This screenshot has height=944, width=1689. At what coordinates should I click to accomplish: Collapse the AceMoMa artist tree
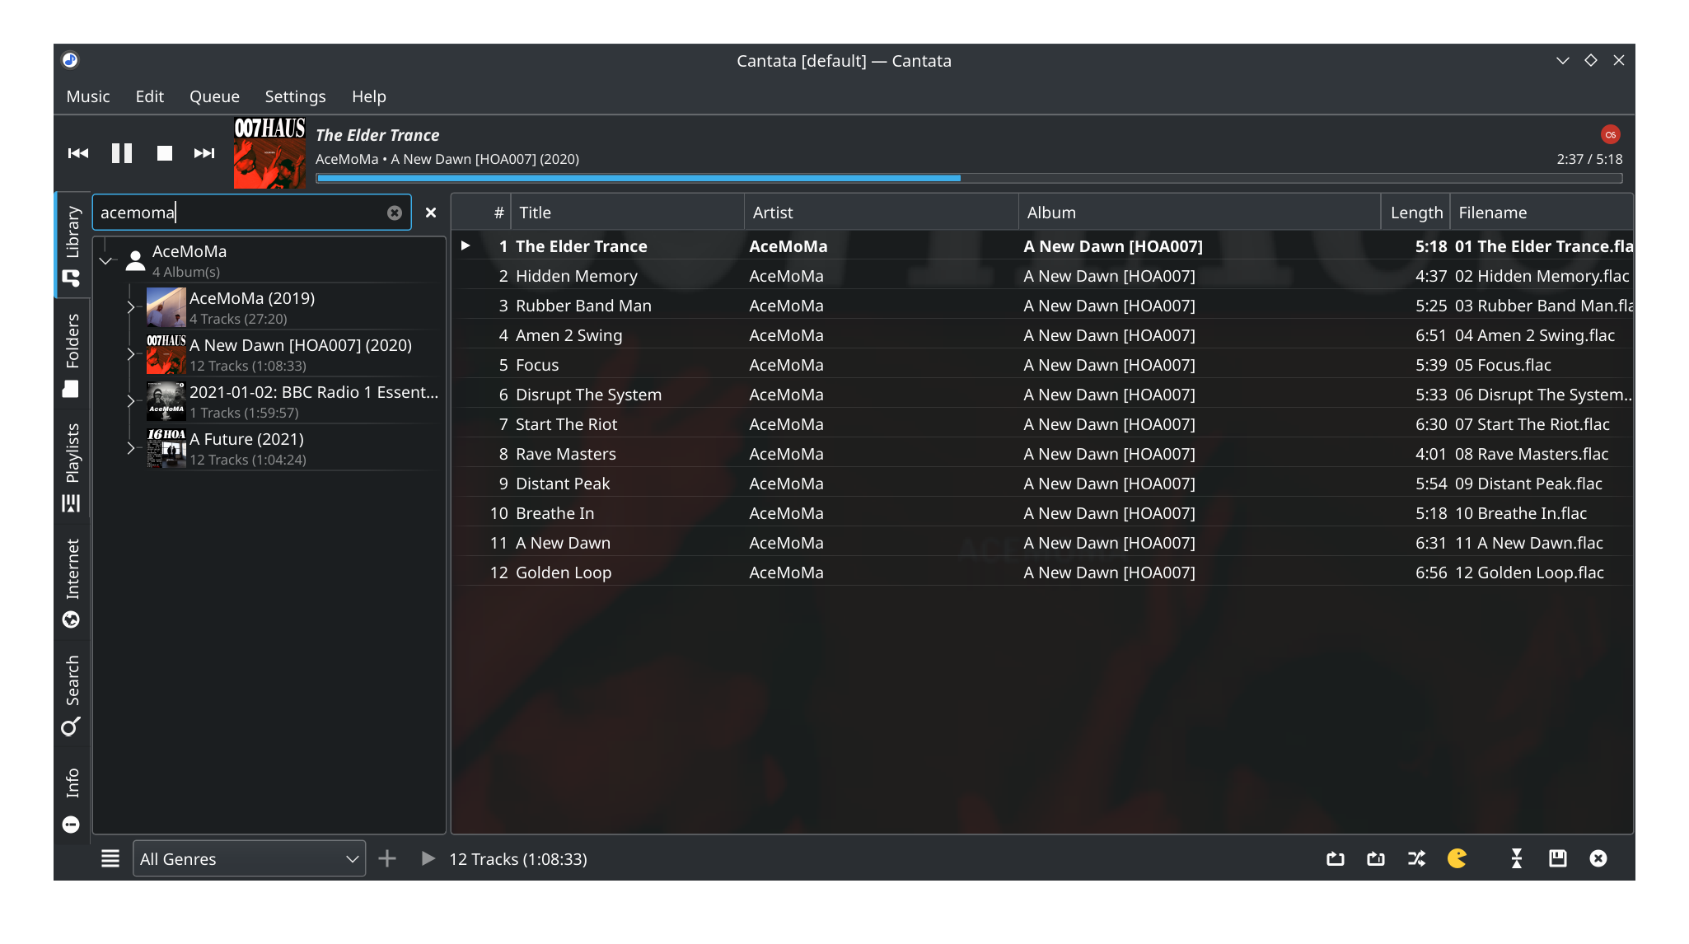pos(105,260)
